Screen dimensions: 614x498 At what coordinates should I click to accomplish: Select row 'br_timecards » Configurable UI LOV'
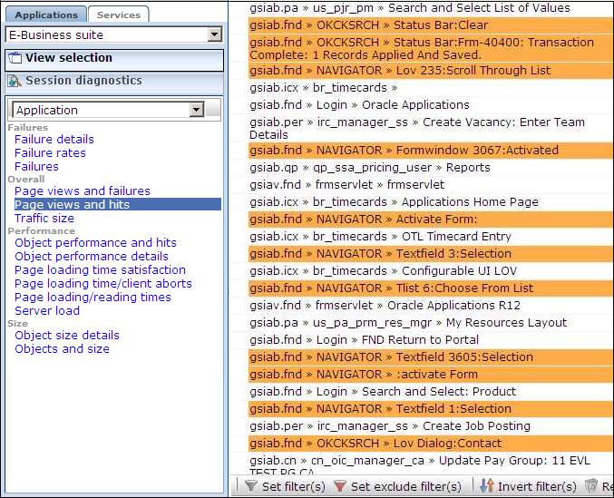431,271
